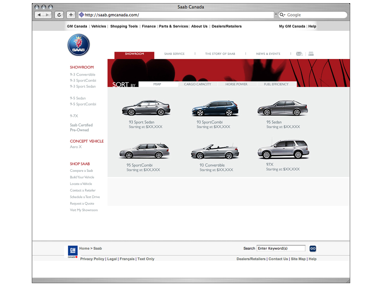The width and height of the screenshot is (382, 286).
Task: Click the Text Only footer link
Action: (146, 259)
